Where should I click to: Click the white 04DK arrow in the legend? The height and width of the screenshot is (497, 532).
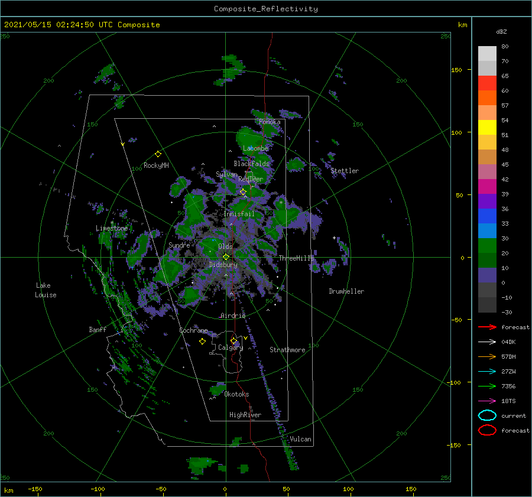coord(487,342)
